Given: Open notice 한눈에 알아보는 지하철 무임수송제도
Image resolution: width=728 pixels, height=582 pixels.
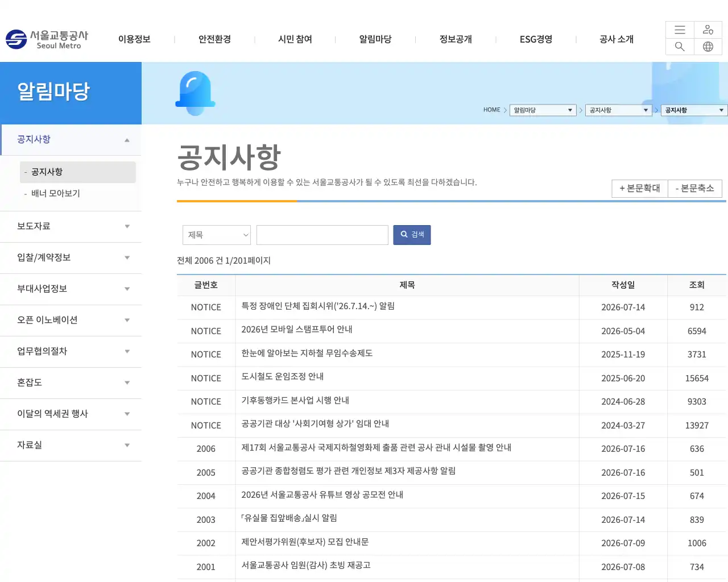Looking at the screenshot, I should tap(307, 354).
